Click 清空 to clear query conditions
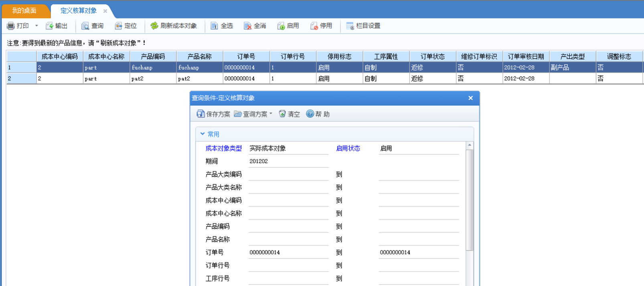 pyautogui.click(x=290, y=114)
